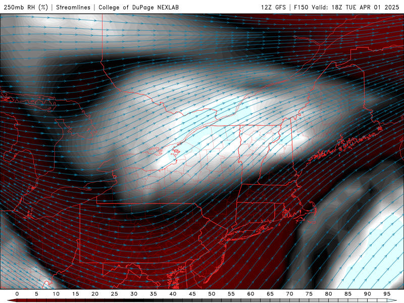Click the colorbar value 40
The width and height of the screenshot is (404, 303).
(x=173, y=294)
